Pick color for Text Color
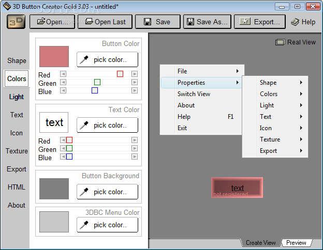Image resolution: width=323 pixels, height=250 pixels. coord(107,125)
